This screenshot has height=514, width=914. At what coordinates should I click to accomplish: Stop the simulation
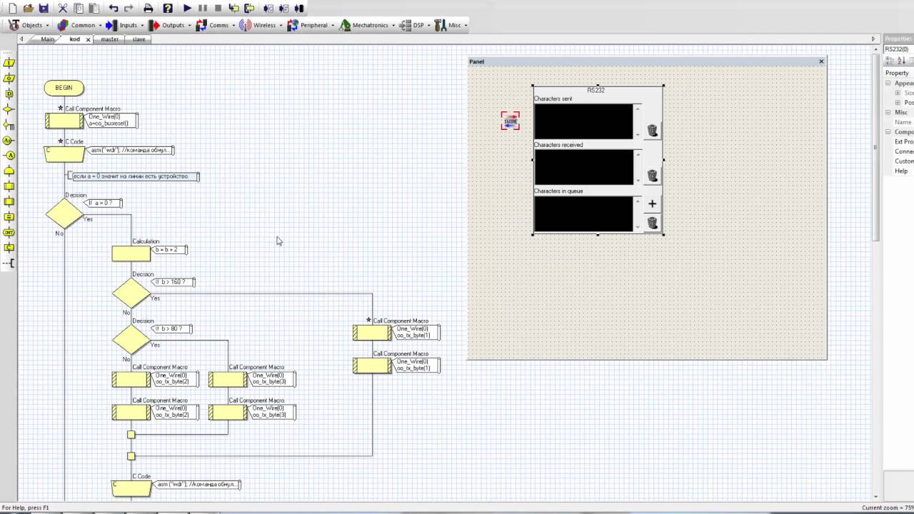[x=218, y=9]
